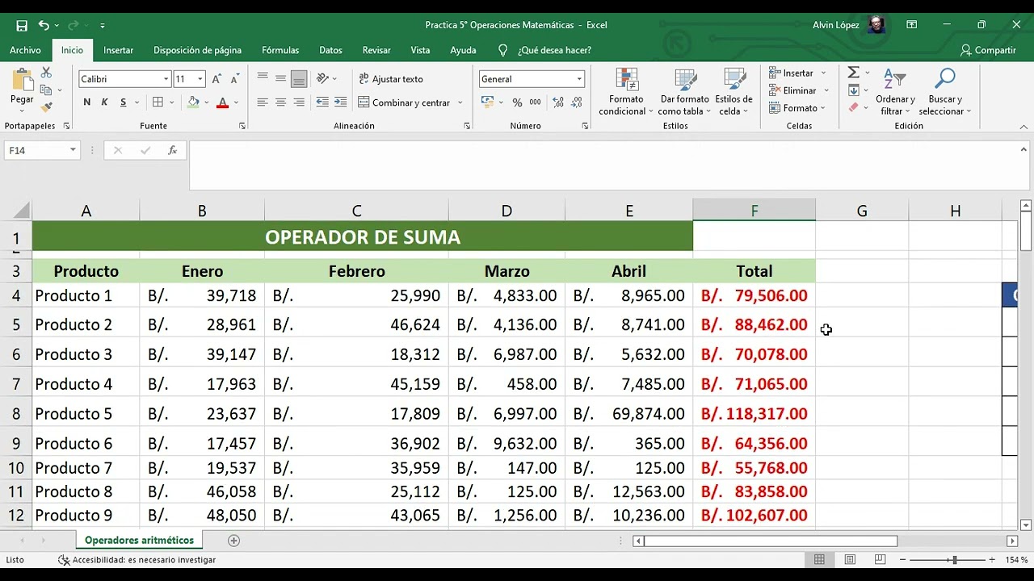This screenshot has height=581, width=1034.
Task: Toggle Ajustar texto wrap option
Action: (391, 79)
